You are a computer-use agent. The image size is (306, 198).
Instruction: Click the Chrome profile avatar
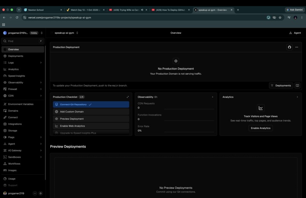click(x=295, y=17)
